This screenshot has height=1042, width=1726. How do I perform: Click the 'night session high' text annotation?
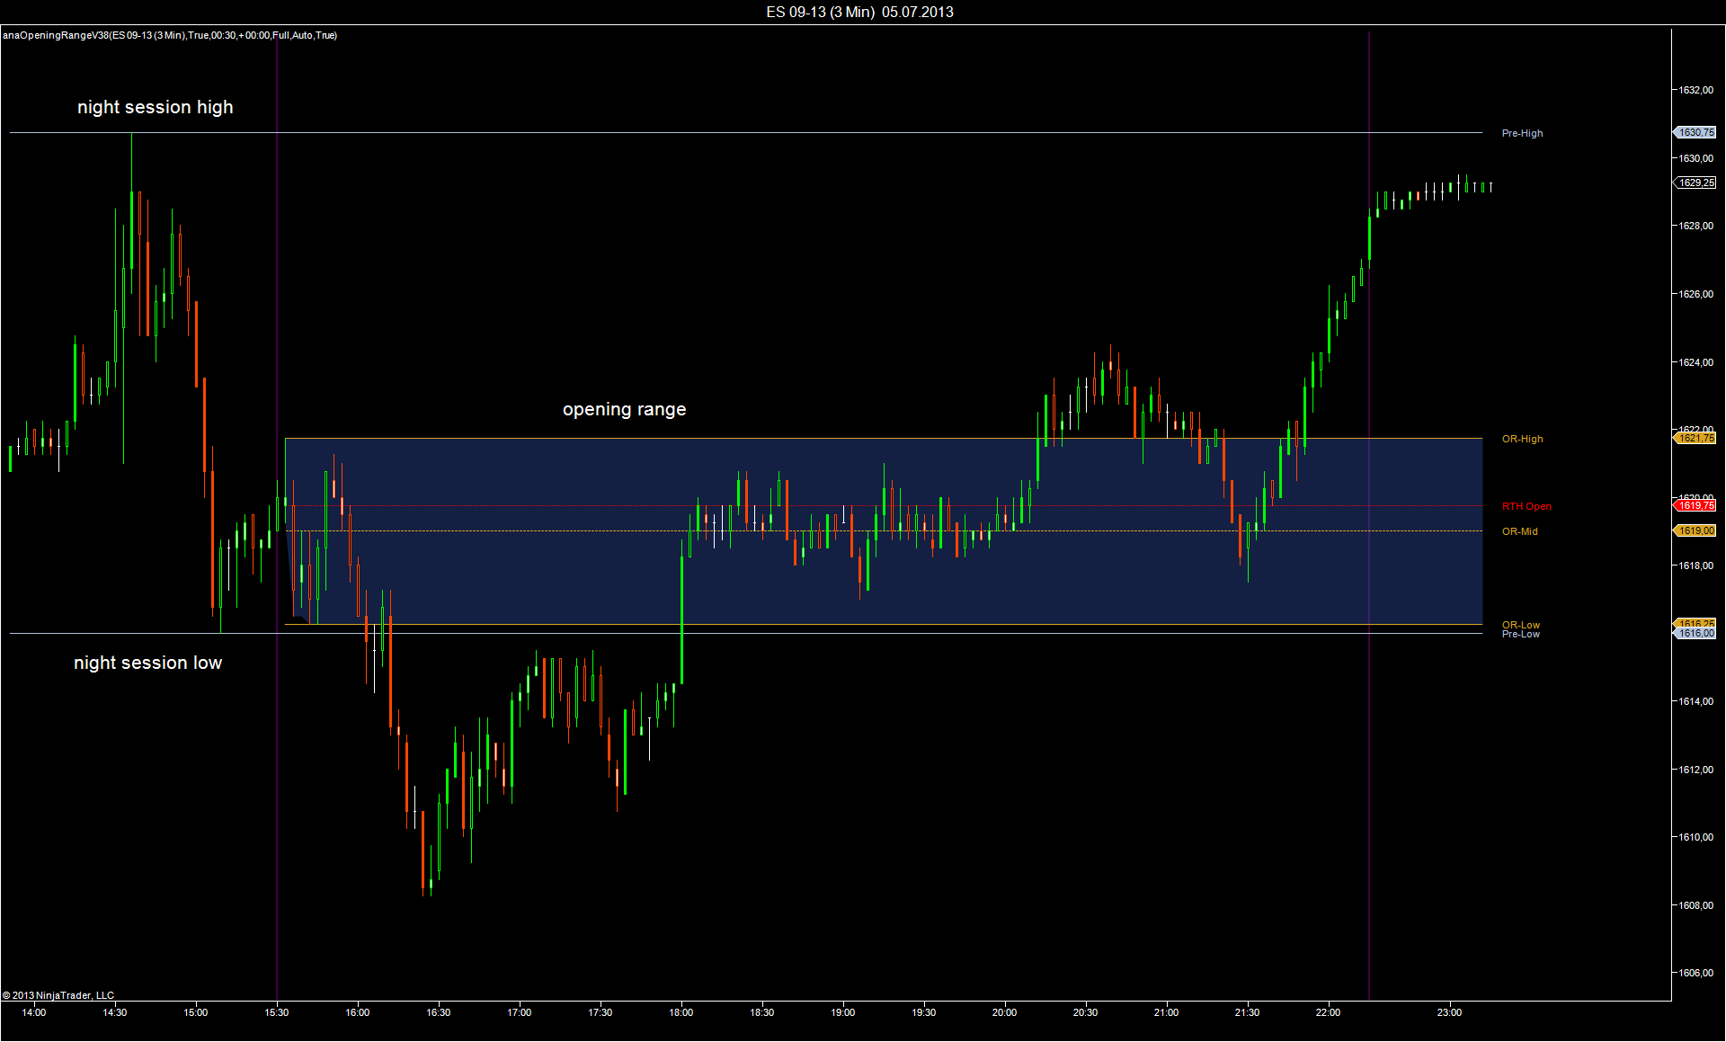pyautogui.click(x=155, y=107)
